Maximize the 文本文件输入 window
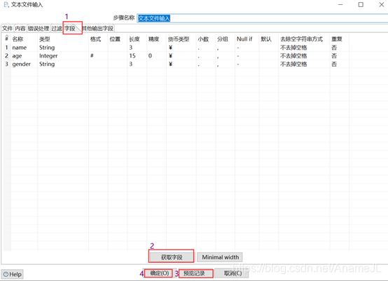388x281 pixels. 361,5
